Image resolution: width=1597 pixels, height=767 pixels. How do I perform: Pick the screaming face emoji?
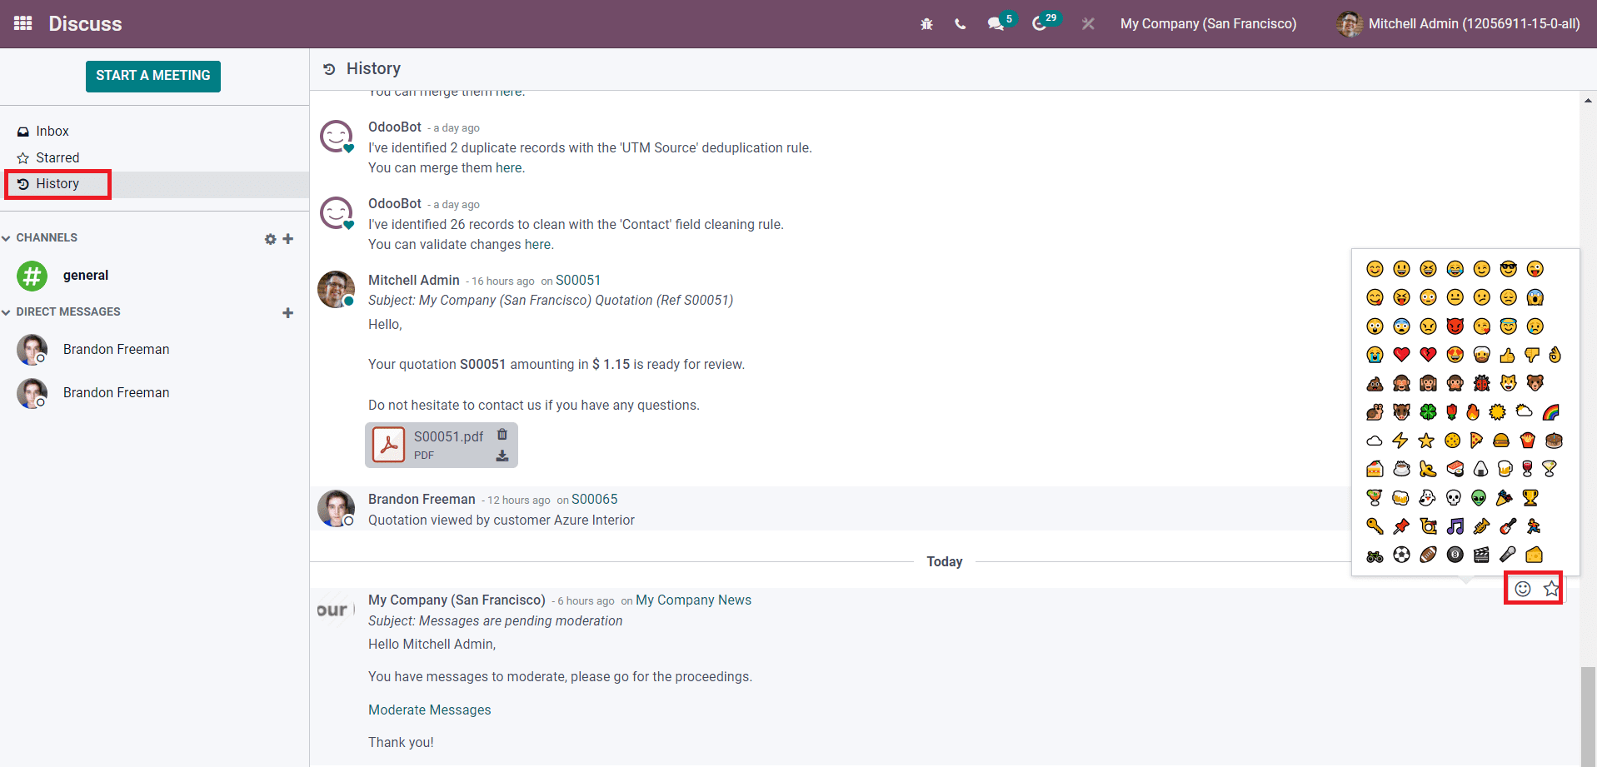point(1535,297)
